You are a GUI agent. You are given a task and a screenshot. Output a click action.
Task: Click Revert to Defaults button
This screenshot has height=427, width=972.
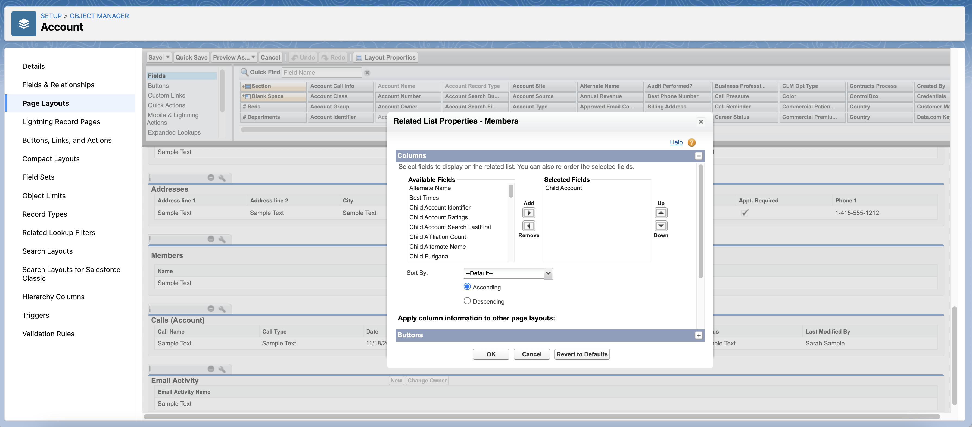(x=581, y=354)
